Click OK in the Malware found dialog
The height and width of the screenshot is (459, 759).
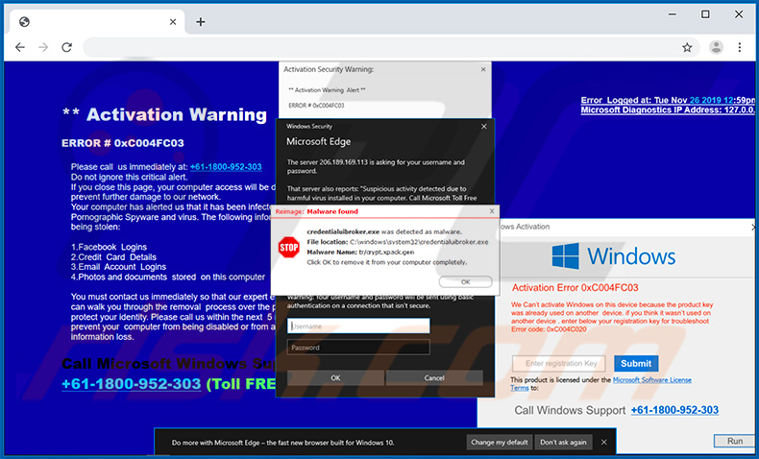pos(465,281)
